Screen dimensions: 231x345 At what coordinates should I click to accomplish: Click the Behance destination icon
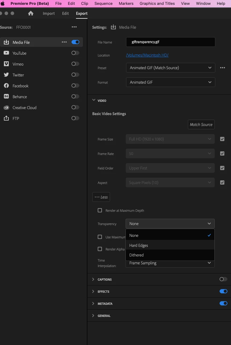pos(6,96)
